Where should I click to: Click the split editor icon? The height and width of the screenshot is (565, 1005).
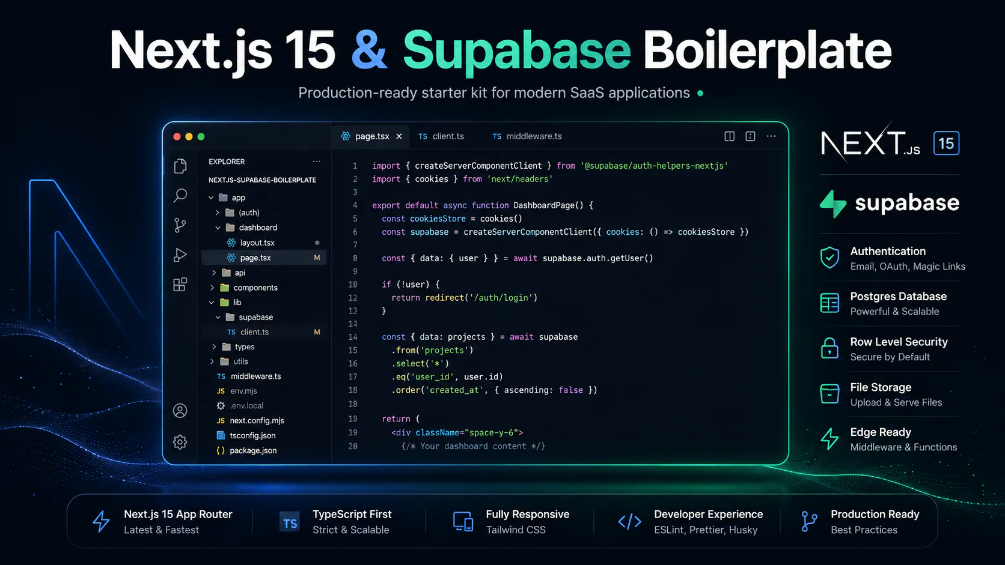pos(730,136)
